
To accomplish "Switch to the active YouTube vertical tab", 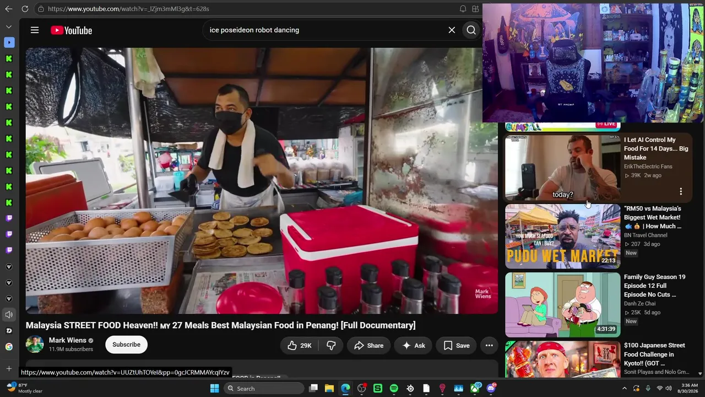I will [x=9, y=42].
